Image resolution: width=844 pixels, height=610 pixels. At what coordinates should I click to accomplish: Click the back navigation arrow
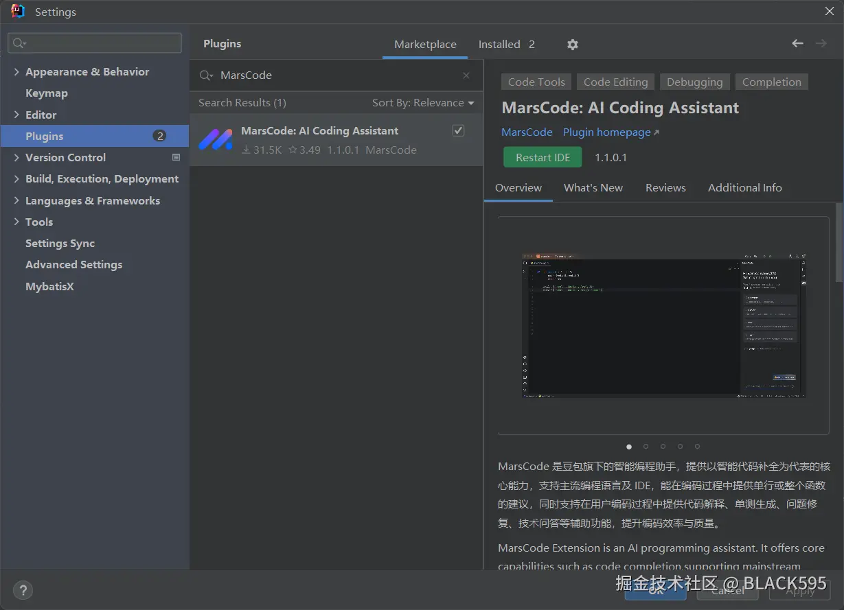pyautogui.click(x=797, y=43)
